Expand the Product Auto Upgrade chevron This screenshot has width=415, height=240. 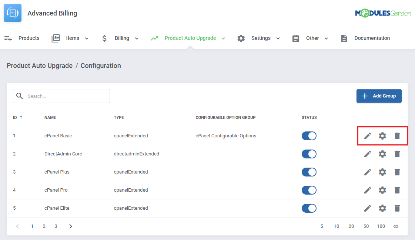click(x=223, y=38)
